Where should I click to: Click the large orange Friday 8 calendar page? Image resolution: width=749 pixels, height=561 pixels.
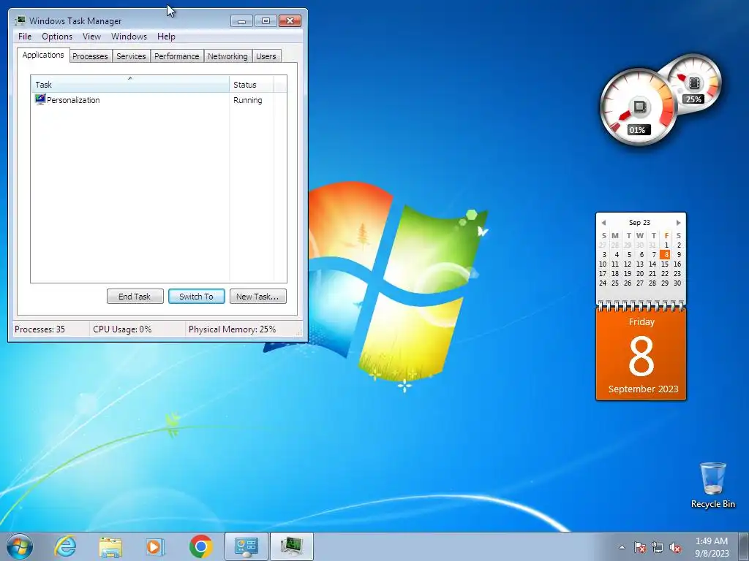coord(641,354)
